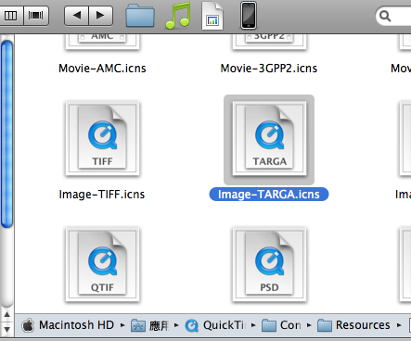Go to the Con folder in path bar
The image size is (411, 341).
tap(281, 325)
